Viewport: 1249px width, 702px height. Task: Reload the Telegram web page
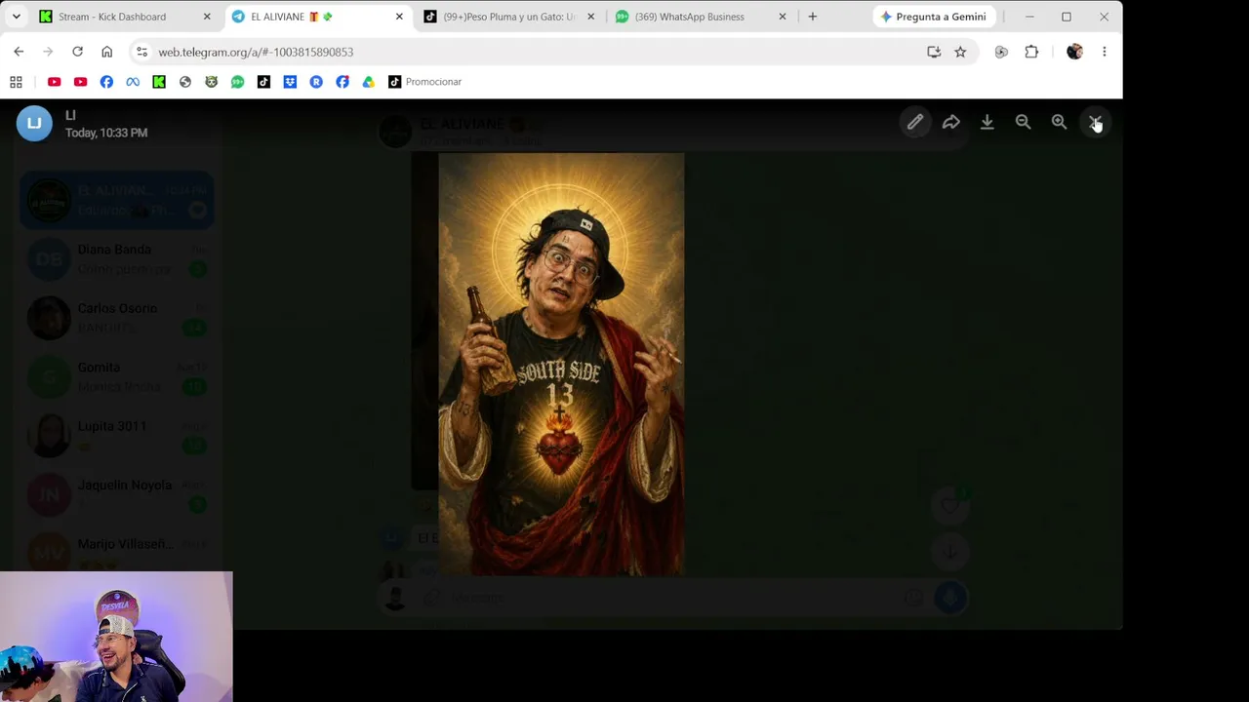(x=77, y=52)
